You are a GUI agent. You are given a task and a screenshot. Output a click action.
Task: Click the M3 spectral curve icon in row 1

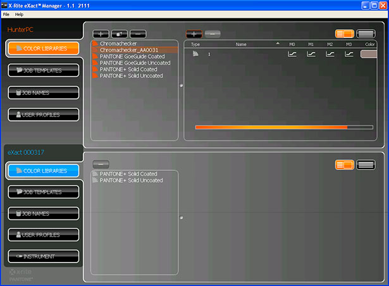coord(349,54)
